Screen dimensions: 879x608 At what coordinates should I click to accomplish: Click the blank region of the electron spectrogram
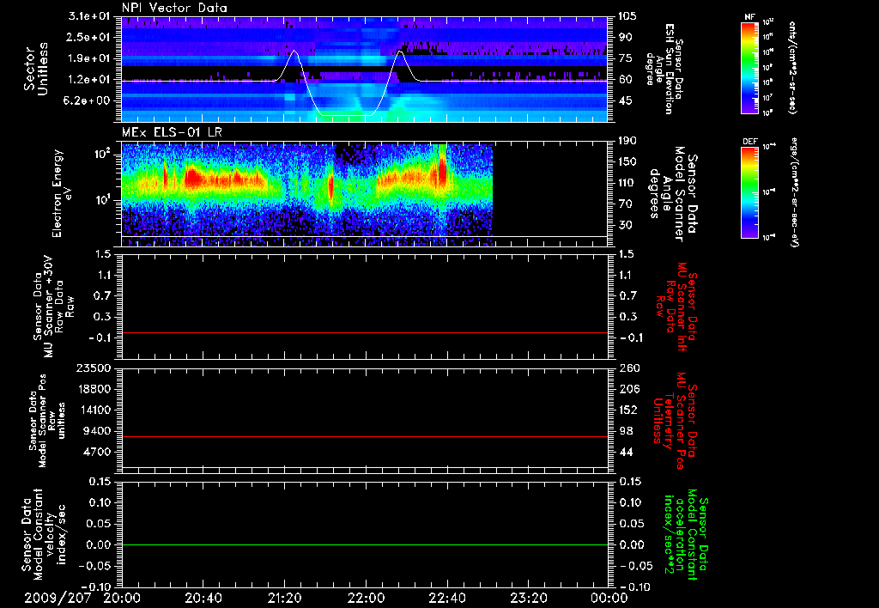click(549, 189)
